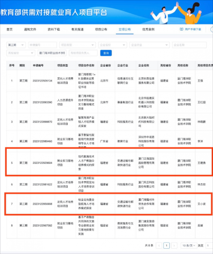213x254 pixels.
Task: Click the 高校项目负责人 input box
Action: (x=83, y=53)
